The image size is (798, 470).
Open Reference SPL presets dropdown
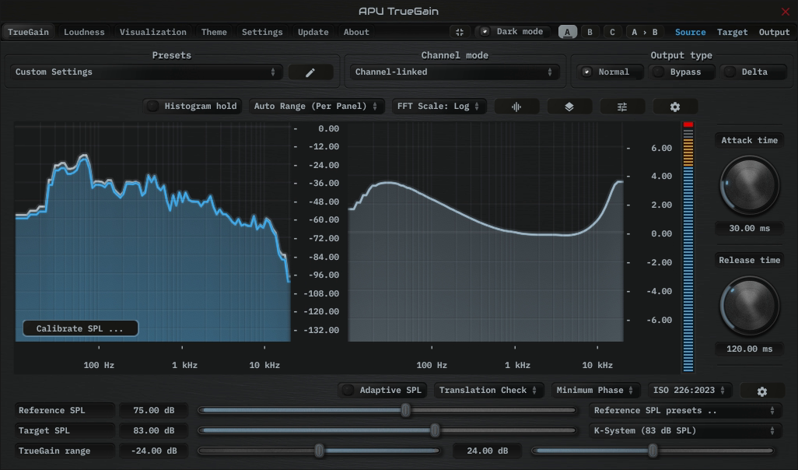pyautogui.click(x=684, y=410)
